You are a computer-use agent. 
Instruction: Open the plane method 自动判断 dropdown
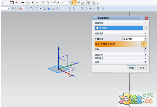pos(145,39)
